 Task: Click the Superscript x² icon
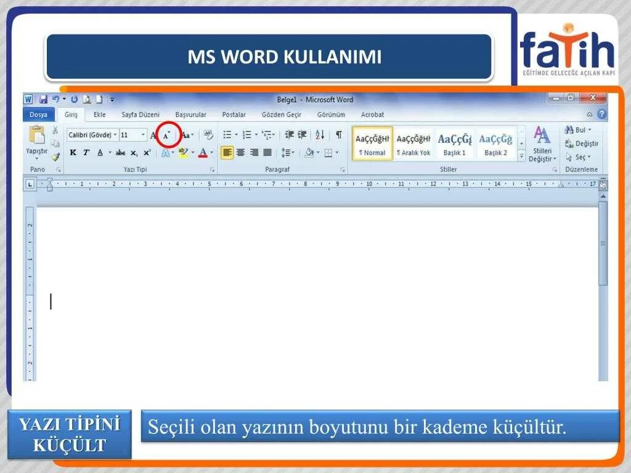[x=147, y=153]
